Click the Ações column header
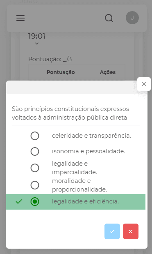This screenshot has height=254, width=152. [x=108, y=72]
